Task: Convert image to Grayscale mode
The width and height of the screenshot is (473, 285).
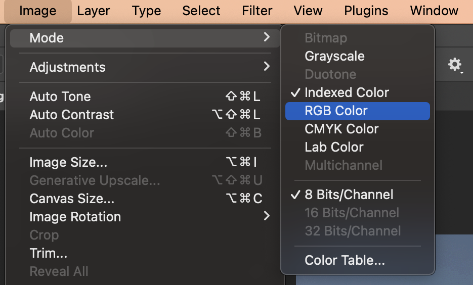Action: click(x=334, y=56)
